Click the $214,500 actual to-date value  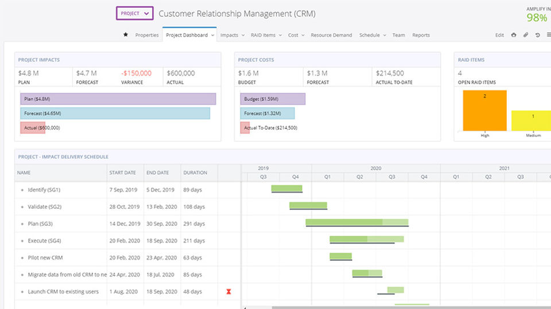390,73
